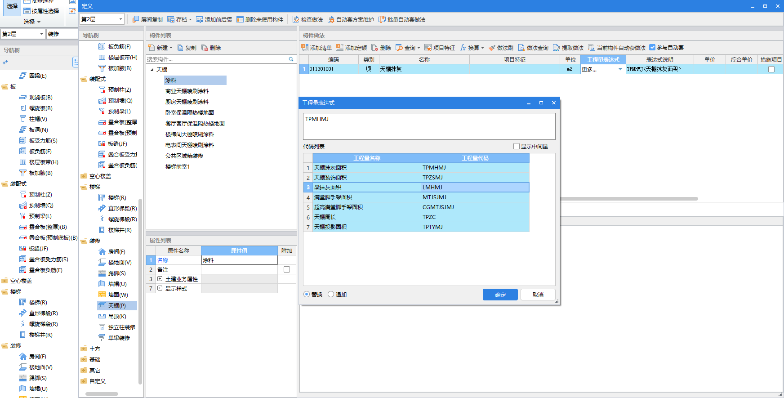Toggle the 备注 附加 checkbox
The height and width of the screenshot is (398, 784).
287,269
